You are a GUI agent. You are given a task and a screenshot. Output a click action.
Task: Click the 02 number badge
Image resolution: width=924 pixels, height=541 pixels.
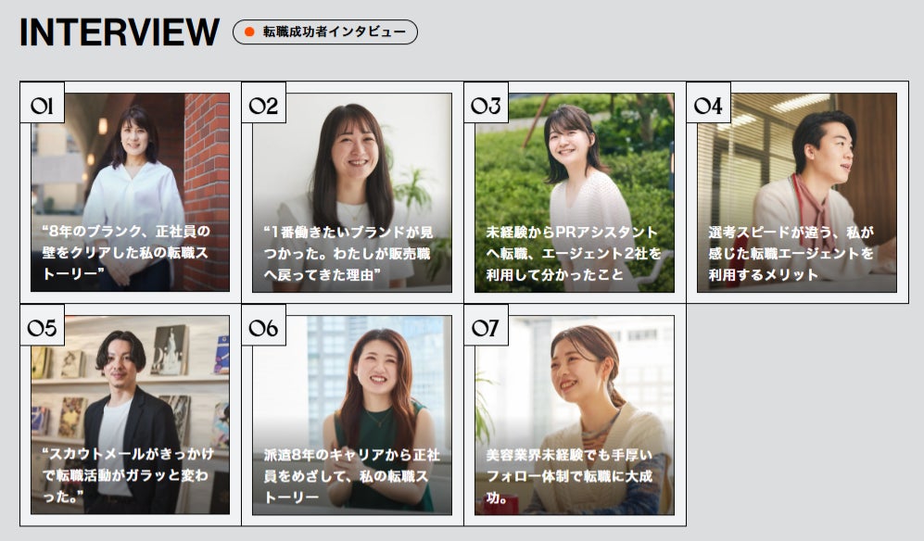(264, 106)
